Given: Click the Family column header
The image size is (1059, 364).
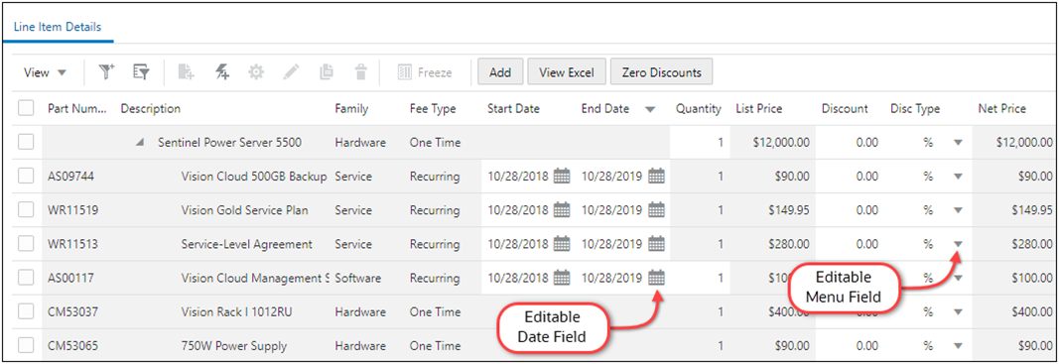Looking at the screenshot, I should click(x=351, y=109).
